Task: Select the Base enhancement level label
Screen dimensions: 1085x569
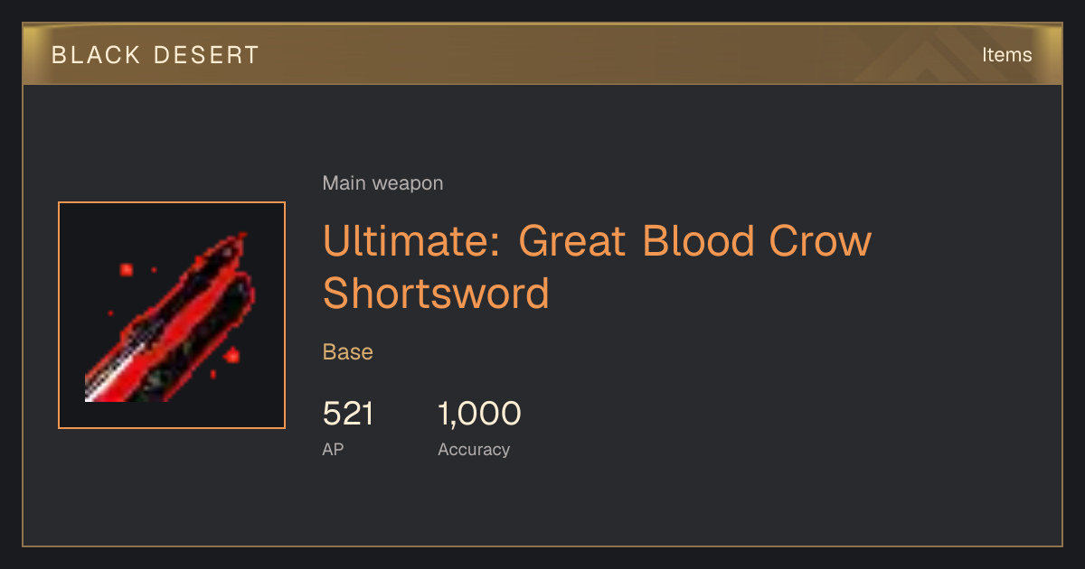Action: click(x=348, y=351)
